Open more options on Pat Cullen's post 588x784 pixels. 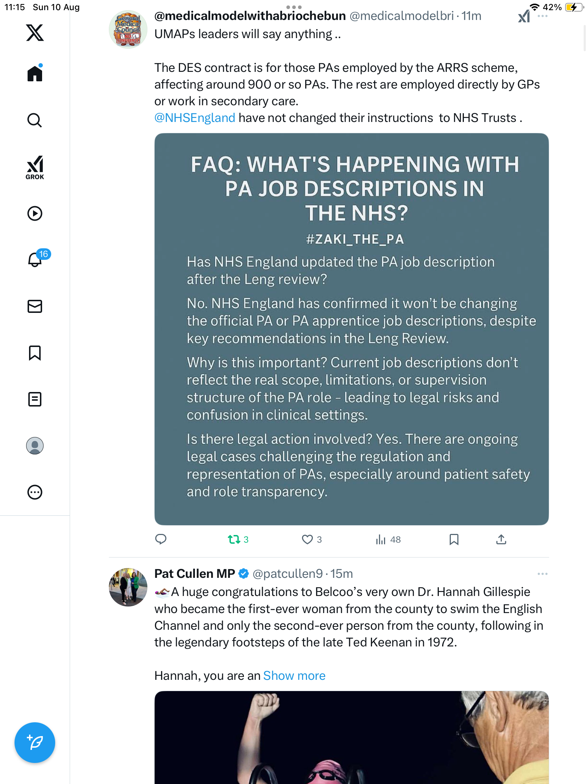point(542,574)
